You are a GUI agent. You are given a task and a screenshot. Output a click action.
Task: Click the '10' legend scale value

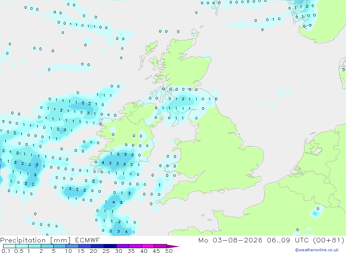click(x=69, y=251)
